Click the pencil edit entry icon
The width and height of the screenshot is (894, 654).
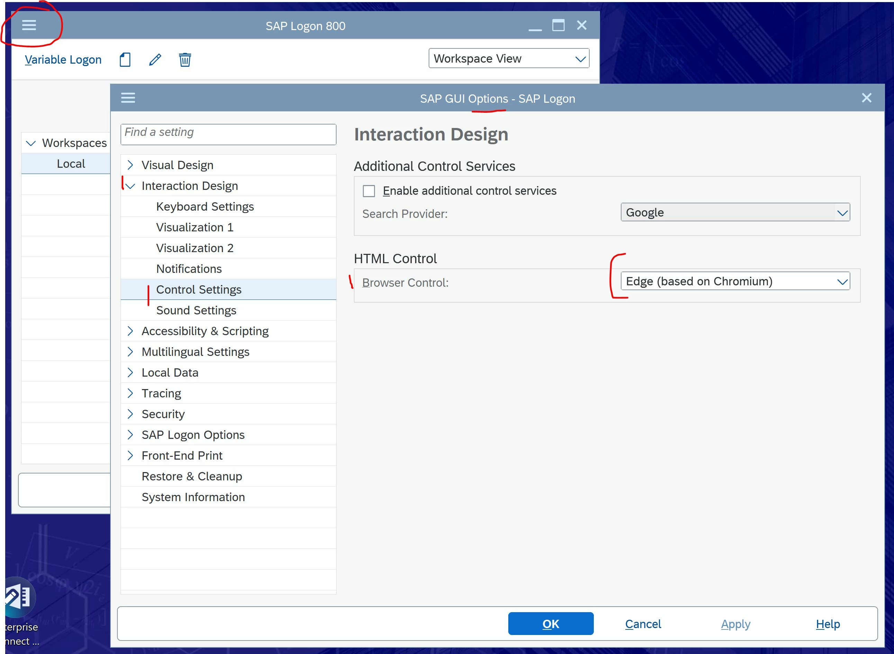coord(155,60)
